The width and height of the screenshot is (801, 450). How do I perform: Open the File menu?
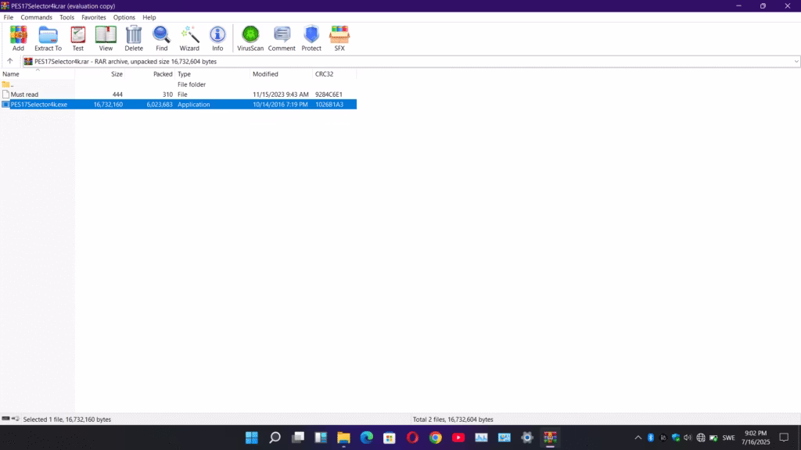click(9, 17)
